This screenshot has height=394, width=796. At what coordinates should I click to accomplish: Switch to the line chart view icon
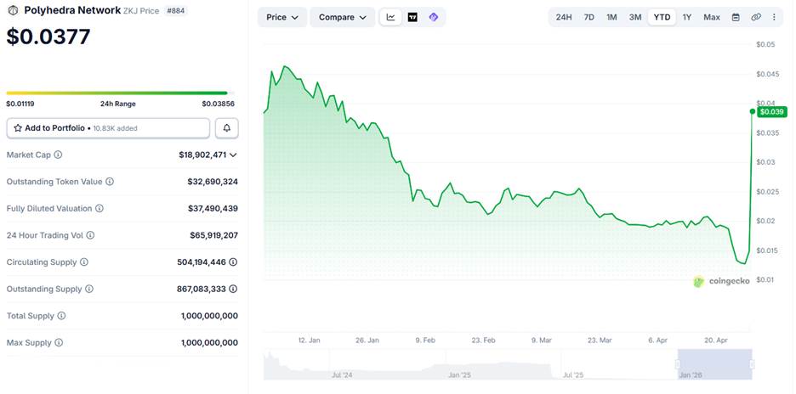[390, 17]
